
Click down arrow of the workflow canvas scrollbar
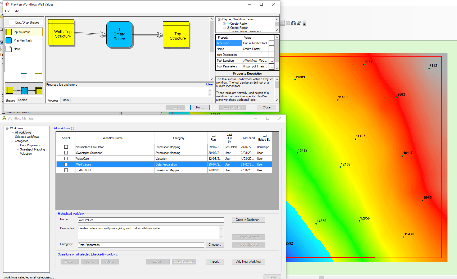click(211, 79)
